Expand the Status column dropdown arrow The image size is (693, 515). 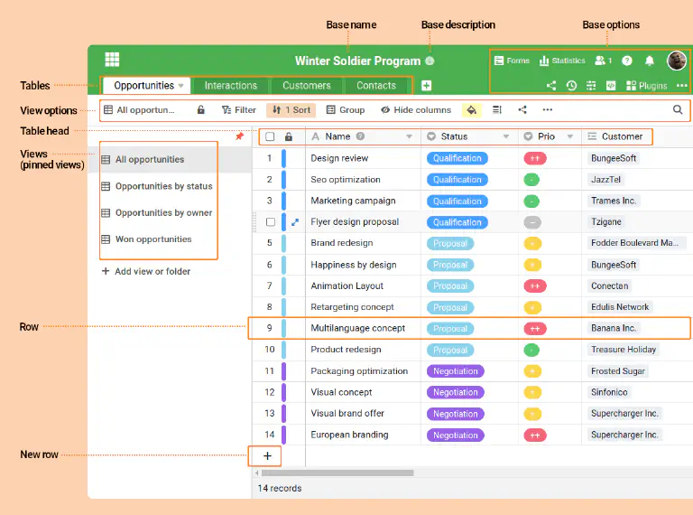click(505, 137)
